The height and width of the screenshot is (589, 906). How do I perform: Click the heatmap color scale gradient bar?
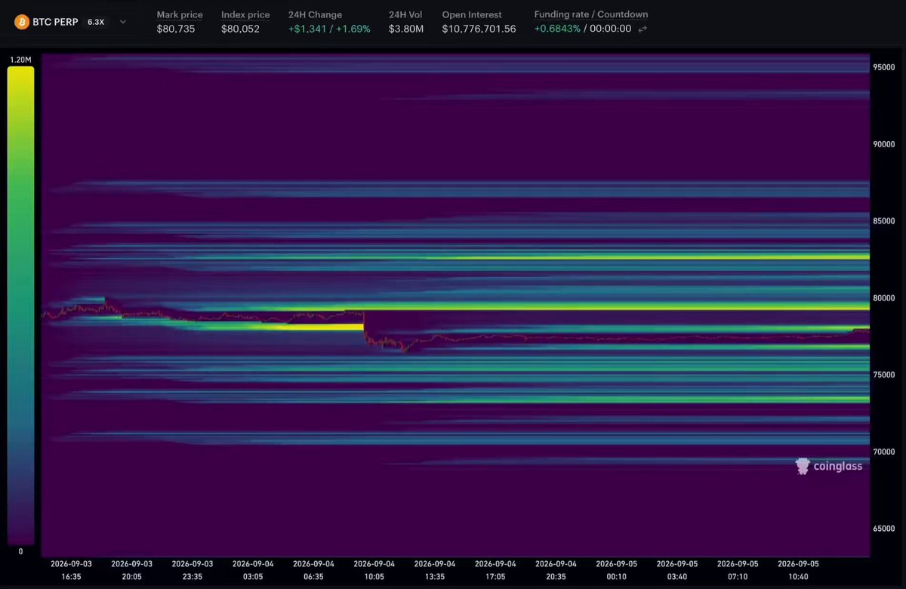tap(20, 305)
